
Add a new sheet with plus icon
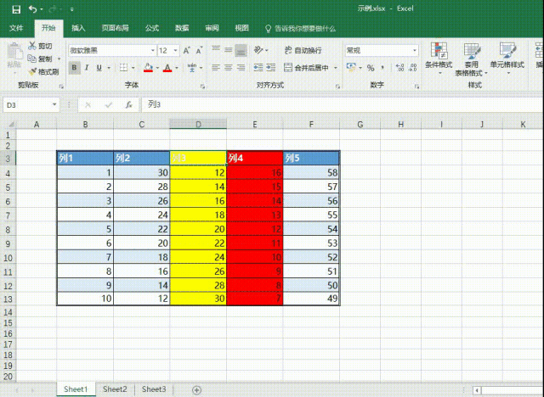(196, 389)
